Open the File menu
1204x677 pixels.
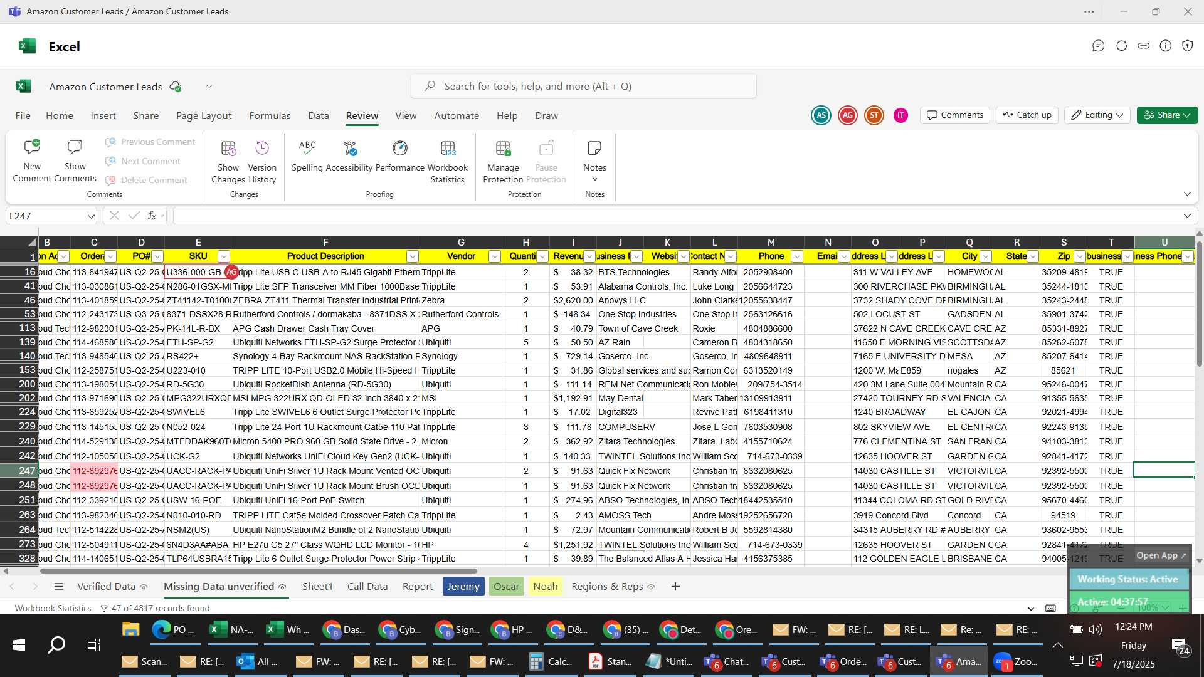[x=23, y=116]
